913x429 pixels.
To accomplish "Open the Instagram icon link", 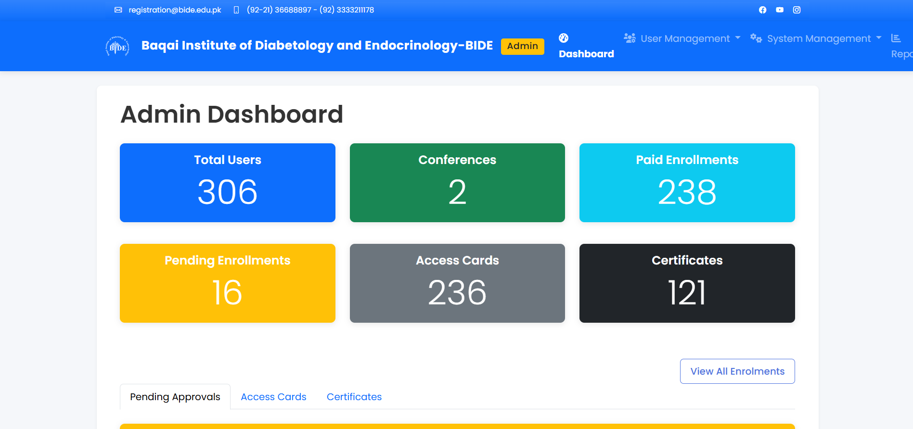I will point(797,10).
